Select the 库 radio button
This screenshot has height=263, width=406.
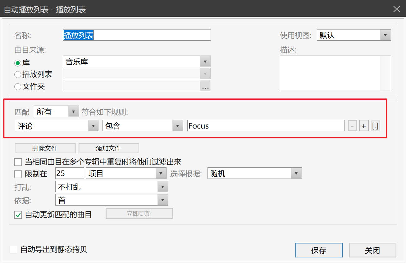click(18, 63)
